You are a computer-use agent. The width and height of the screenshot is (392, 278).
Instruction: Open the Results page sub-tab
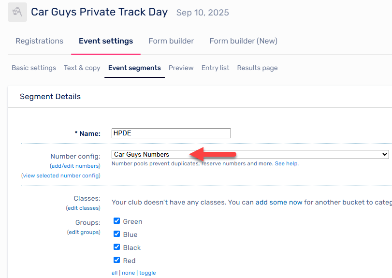pos(257,68)
